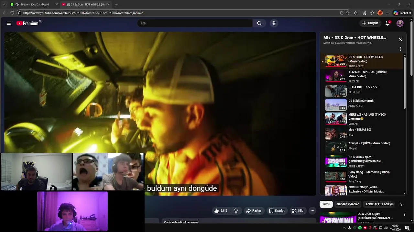Open Copilot Sohbet et button
Screen dimensions: 414x232
(x=402, y=13)
